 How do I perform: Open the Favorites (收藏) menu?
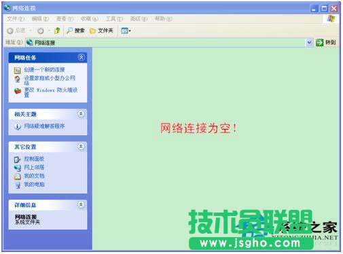tap(90, 19)
